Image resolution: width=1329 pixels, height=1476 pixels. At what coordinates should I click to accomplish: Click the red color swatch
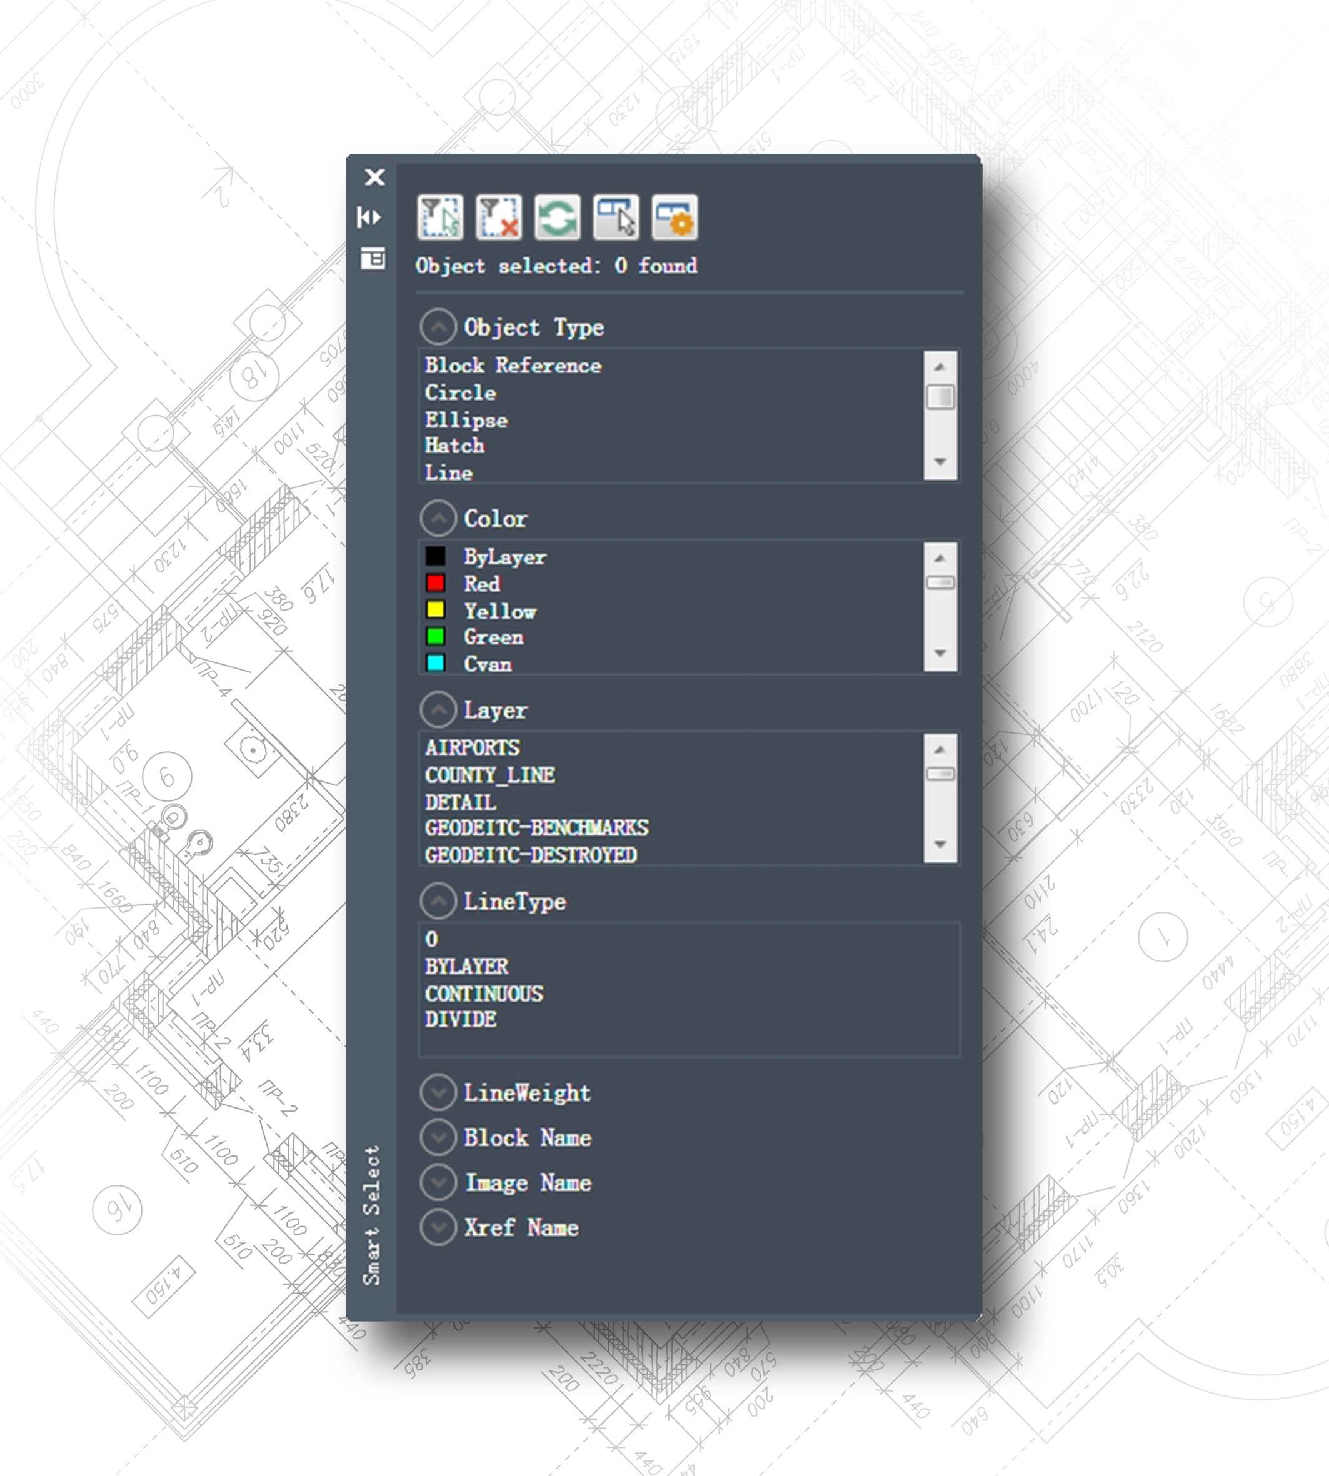click(435, 582)
